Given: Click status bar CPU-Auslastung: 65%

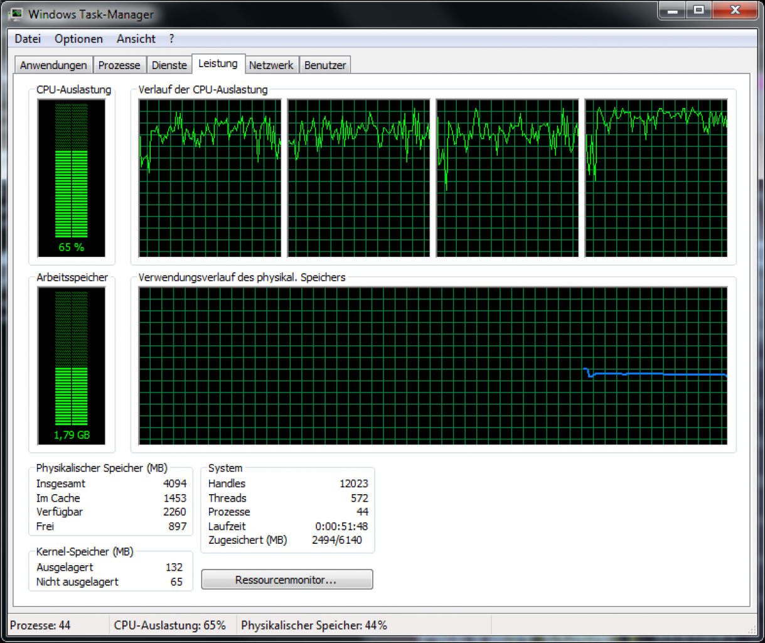Looking at the screenshot, I should pos(169,625).
